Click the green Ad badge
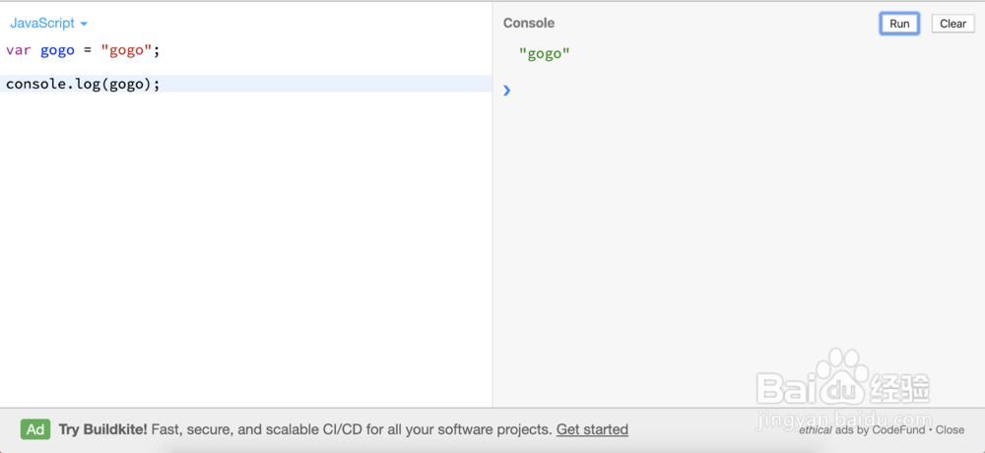The width and height of the screenshot is (985, 453). coord(35,429)
